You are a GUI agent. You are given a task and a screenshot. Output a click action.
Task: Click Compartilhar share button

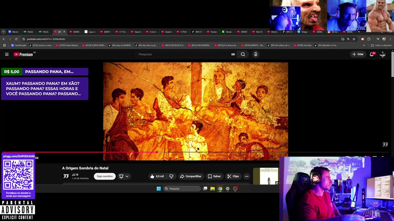coord(191,176)
